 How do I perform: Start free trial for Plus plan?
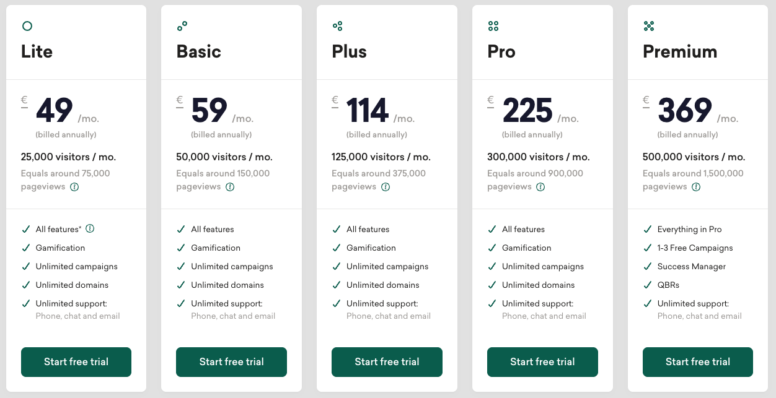pyautogui.click(x=387, y=362)
